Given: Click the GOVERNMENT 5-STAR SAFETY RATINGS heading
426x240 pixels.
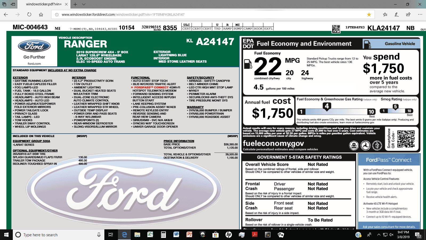Looking at the screenshot, I should point(299,157).
